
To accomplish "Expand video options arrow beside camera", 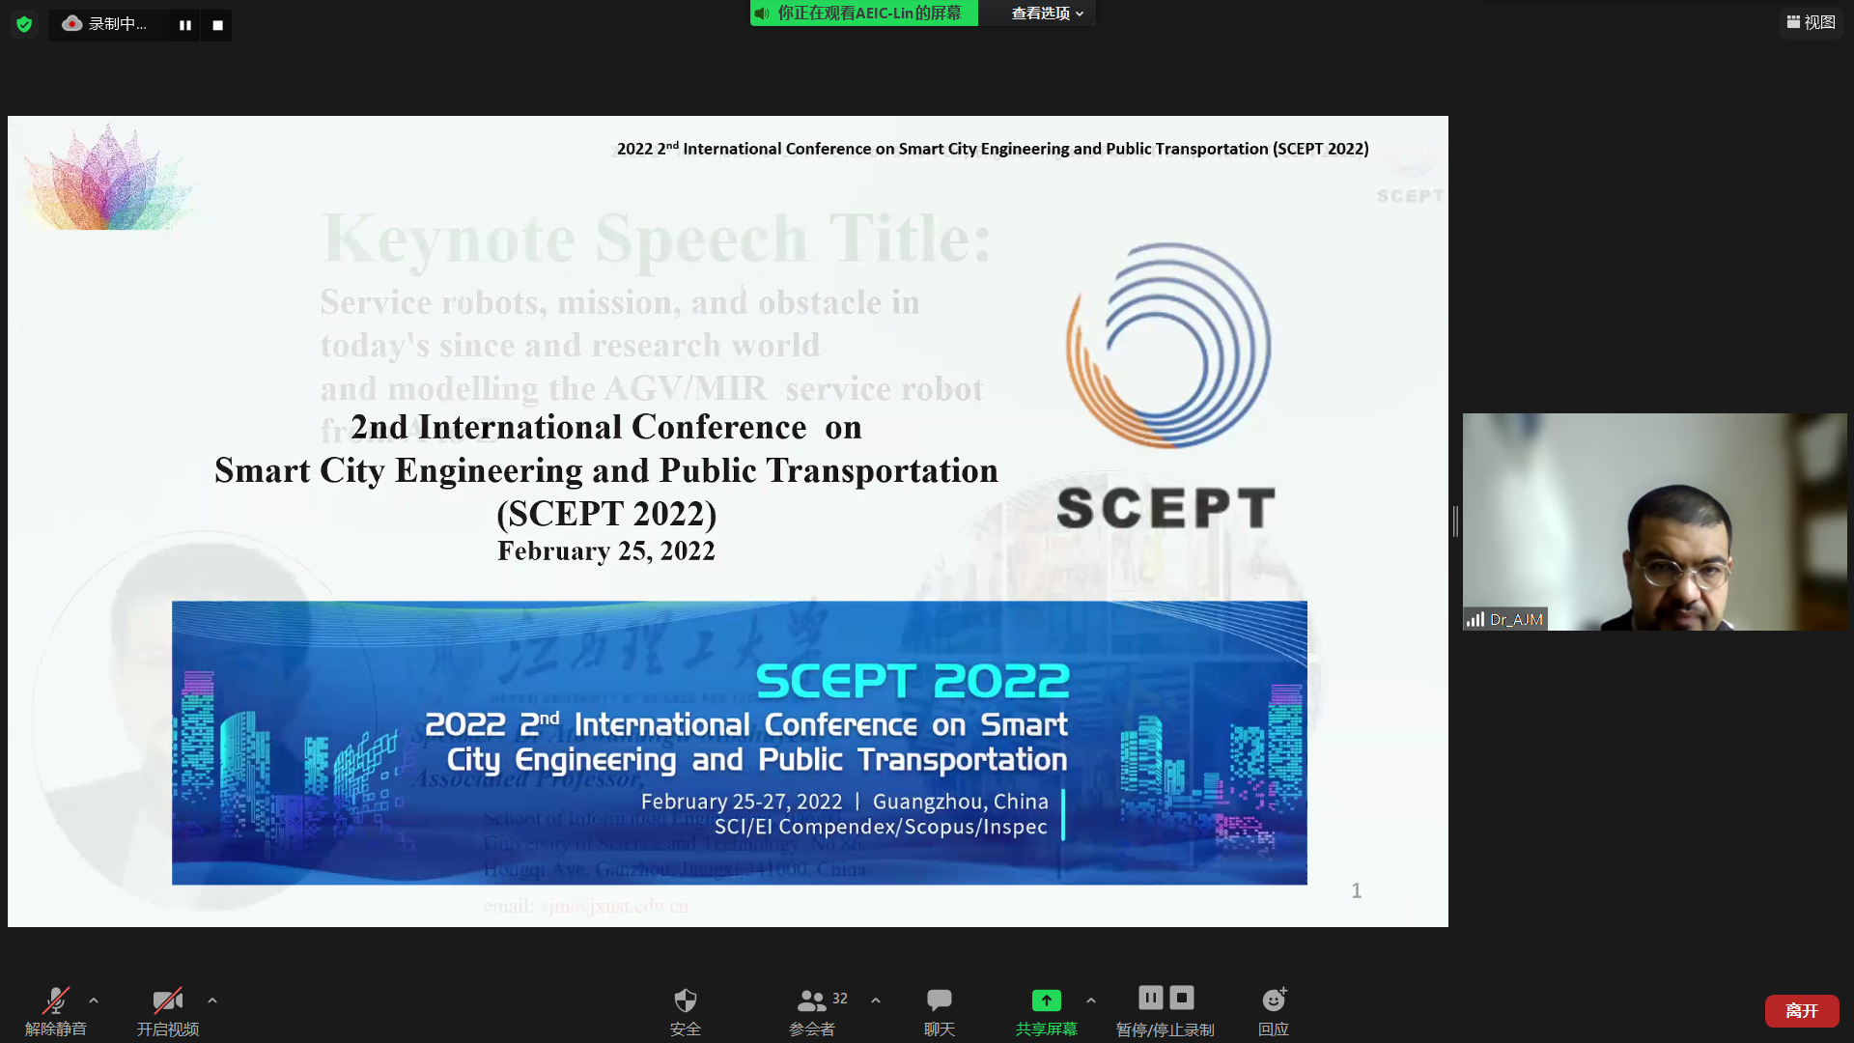I will 212,1001.
